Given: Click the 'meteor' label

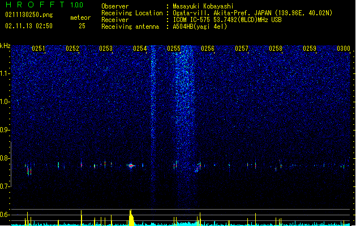Looking at the screenshot, I should [80, 18].
